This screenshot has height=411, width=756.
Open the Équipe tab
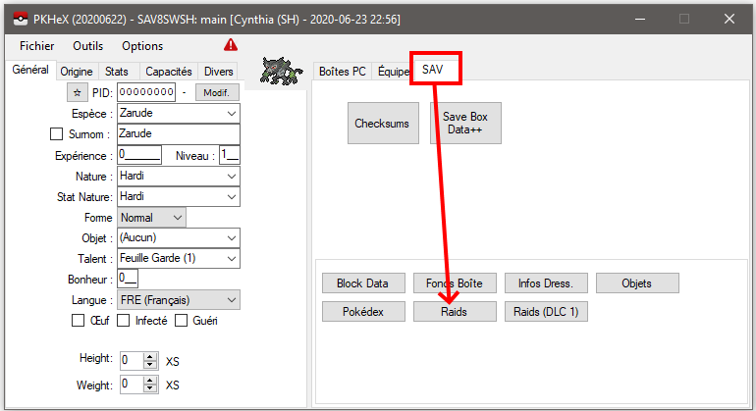393,72
